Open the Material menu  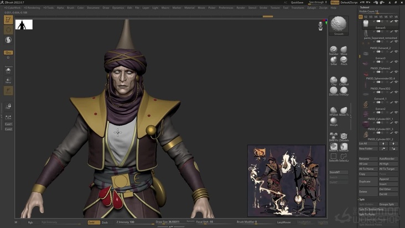click(189, 8)
